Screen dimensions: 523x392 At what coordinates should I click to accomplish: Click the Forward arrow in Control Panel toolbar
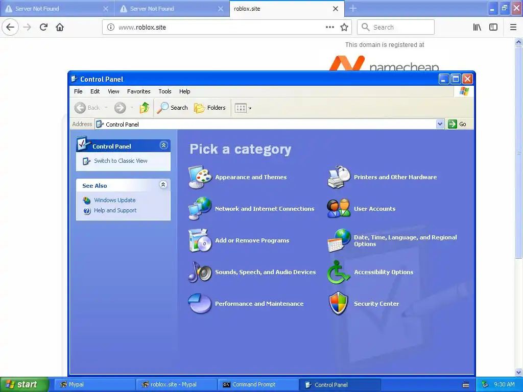point(120,108)
